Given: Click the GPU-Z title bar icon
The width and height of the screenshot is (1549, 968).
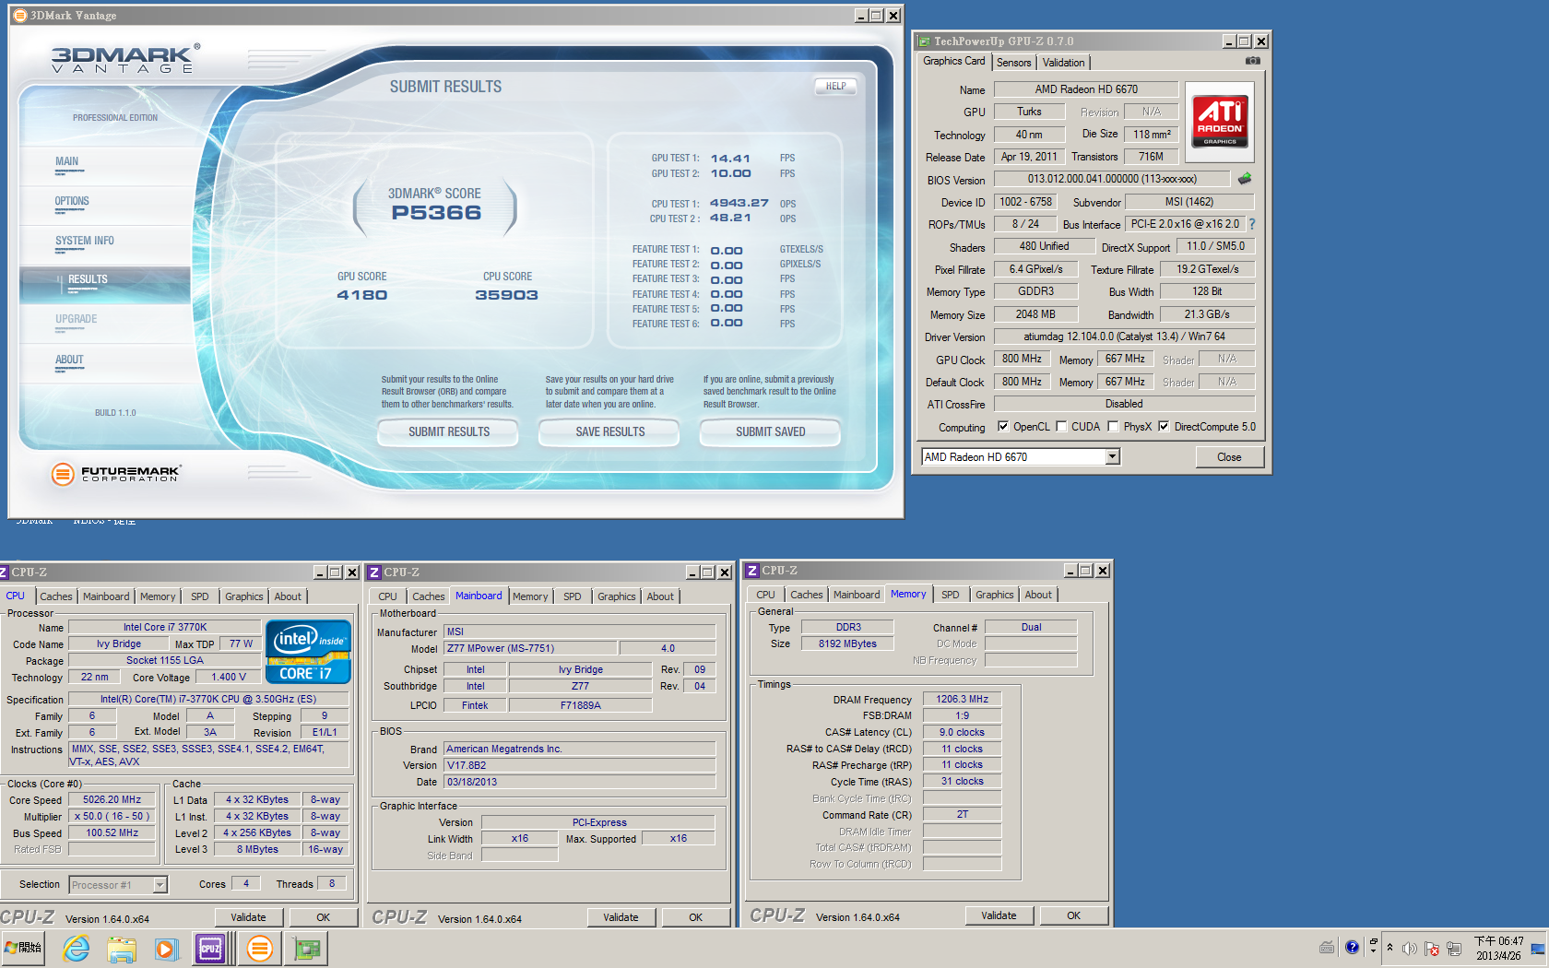Looking at the screenshot, I should point(924,41).
